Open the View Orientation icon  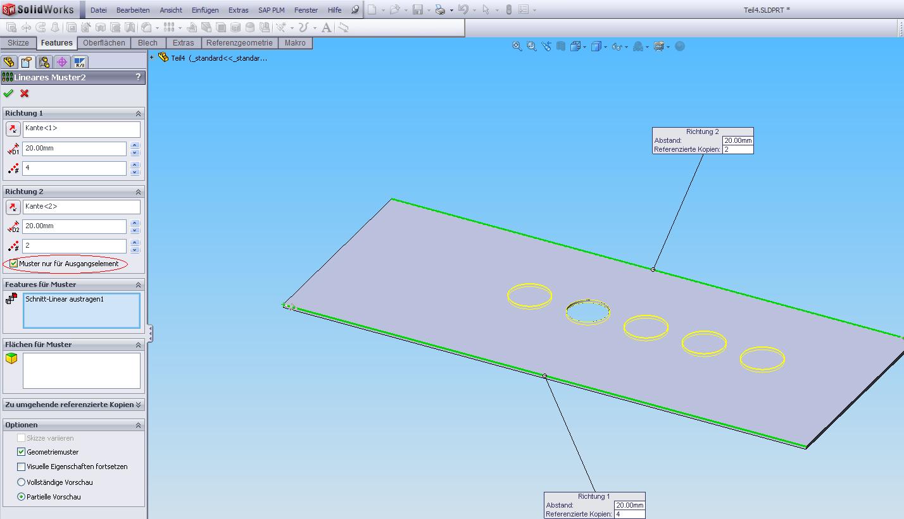(575, 46)
